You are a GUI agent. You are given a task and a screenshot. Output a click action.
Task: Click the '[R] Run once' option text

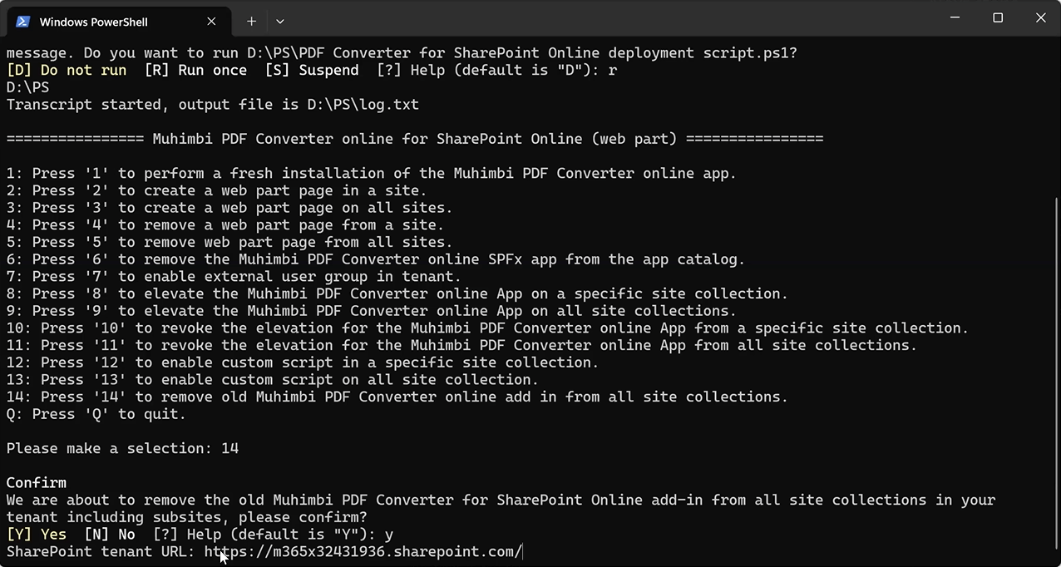click(x=197, y=70)
